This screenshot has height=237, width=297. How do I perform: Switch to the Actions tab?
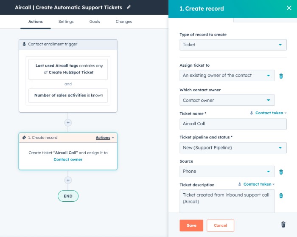click(35, 22)
